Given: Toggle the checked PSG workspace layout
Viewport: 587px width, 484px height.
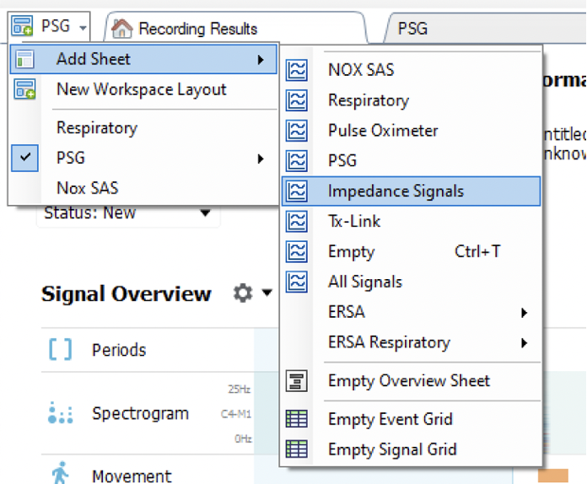Looking at the screenshot, I should pyautogui.click(x=24, y=158).
